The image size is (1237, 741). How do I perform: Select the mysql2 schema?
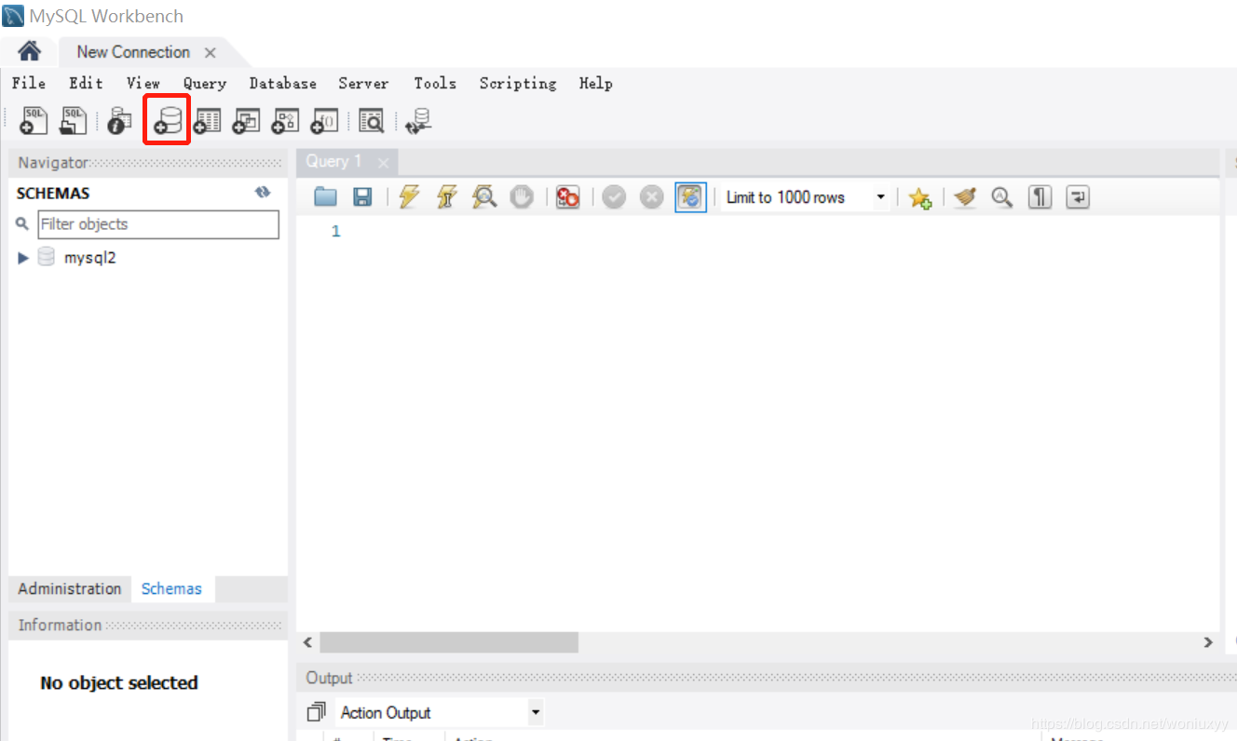pyautogui.click(x=89, y=258)
